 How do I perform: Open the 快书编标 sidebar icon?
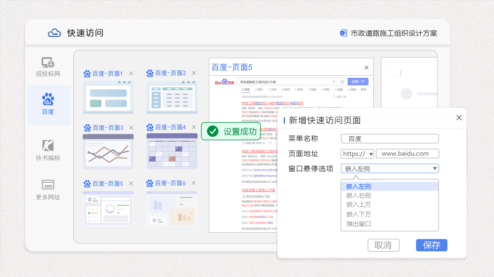click(48, 145)
